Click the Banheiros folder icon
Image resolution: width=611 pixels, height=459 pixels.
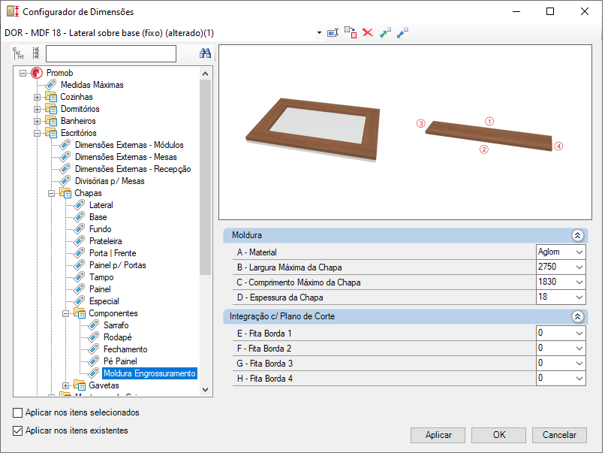[x=51, y=121]
